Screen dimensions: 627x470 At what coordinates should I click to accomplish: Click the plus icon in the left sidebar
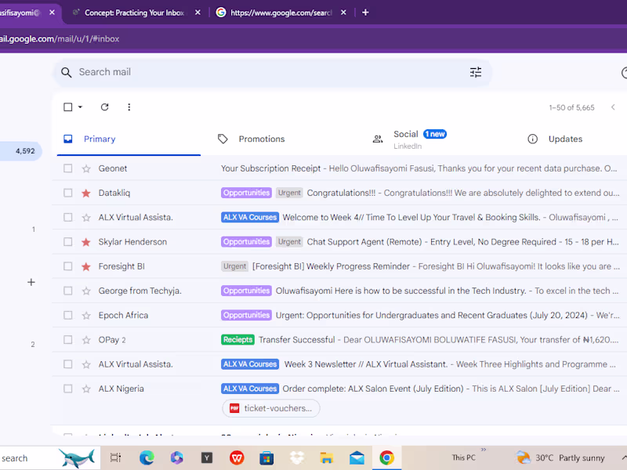coord(31,282)
